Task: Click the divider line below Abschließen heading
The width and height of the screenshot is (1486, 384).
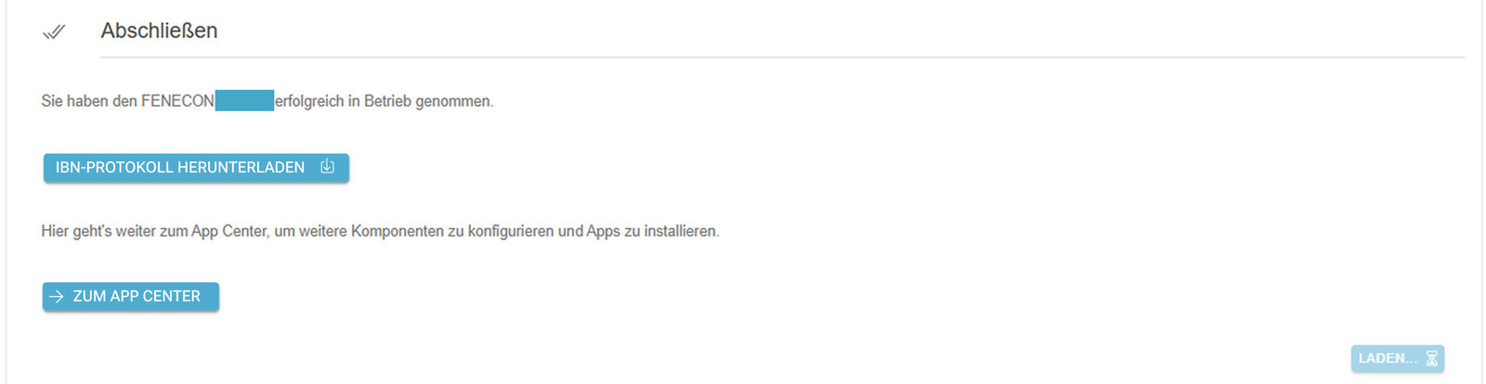Action: click(782, 57)
